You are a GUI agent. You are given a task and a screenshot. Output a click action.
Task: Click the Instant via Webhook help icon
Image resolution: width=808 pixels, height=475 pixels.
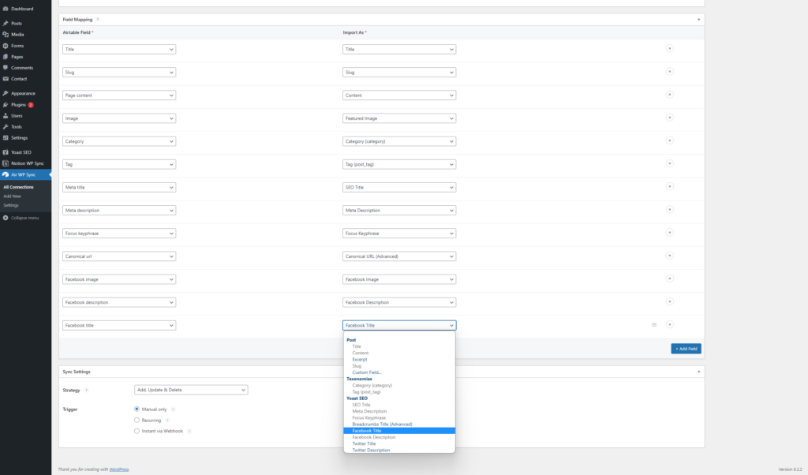click(x=189, y=432)
